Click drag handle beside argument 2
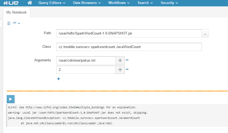 (120, 70)
